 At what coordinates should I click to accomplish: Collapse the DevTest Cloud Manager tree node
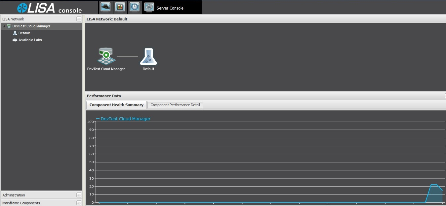coord(4,26)
